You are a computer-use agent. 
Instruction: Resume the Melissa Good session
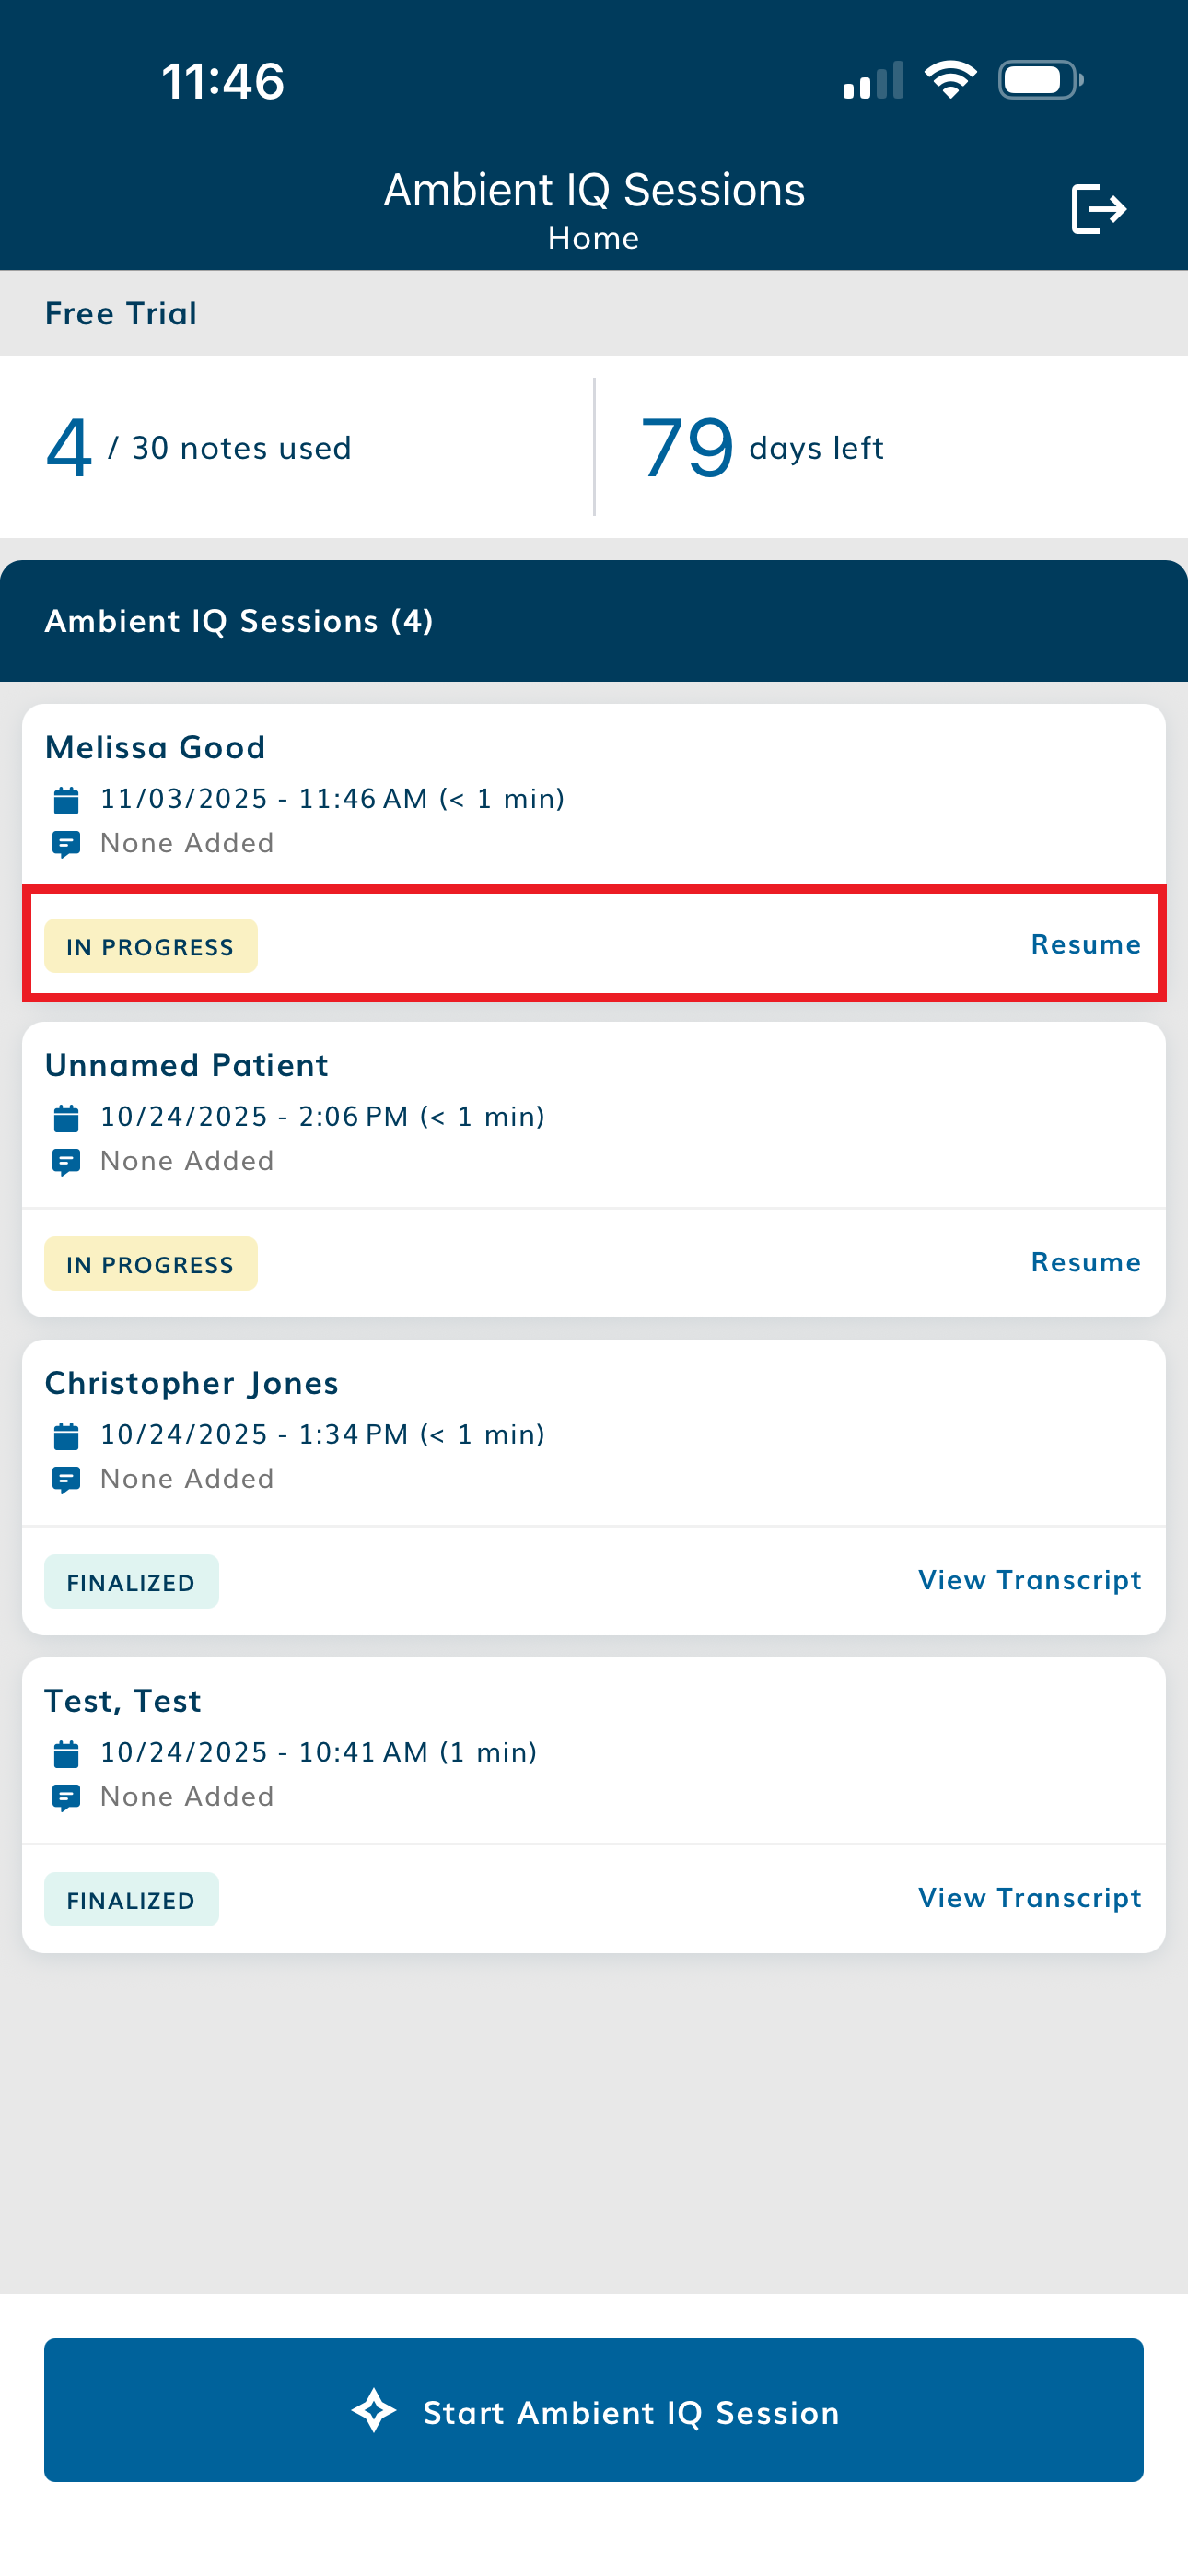click(x=1085, y=945)
